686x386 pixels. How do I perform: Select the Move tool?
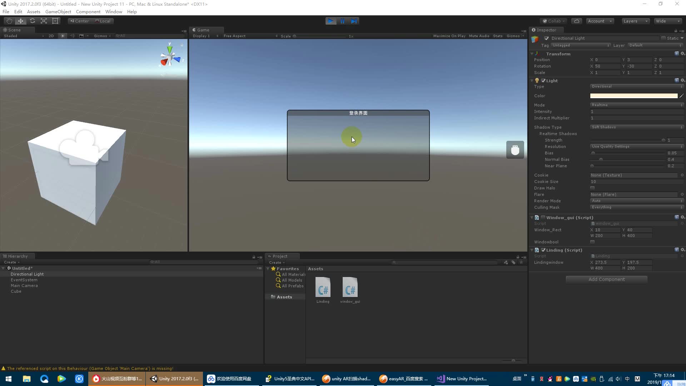click(x=20, y=21)
